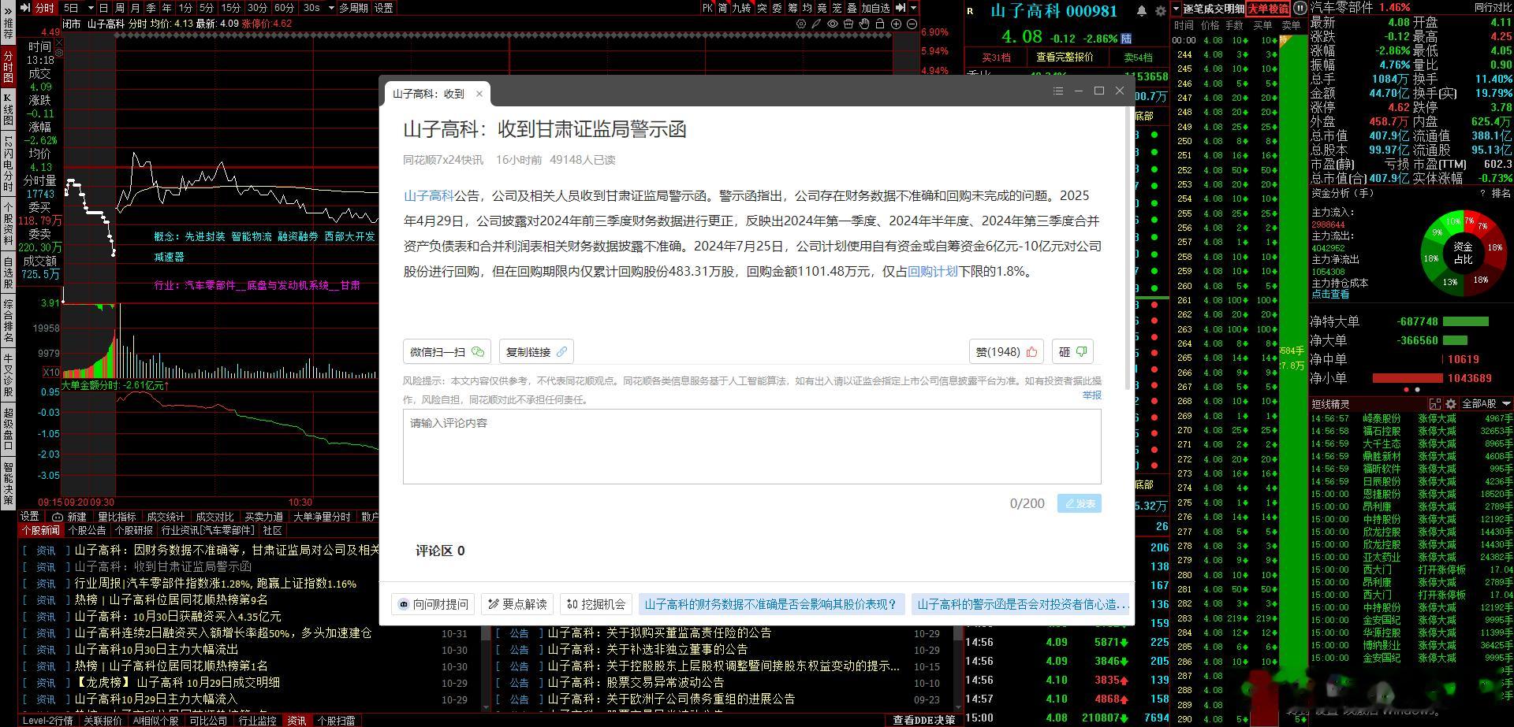Expand the 30s interval dropdown
Viewport: 1514px width, 727px height.
[331, 8]
